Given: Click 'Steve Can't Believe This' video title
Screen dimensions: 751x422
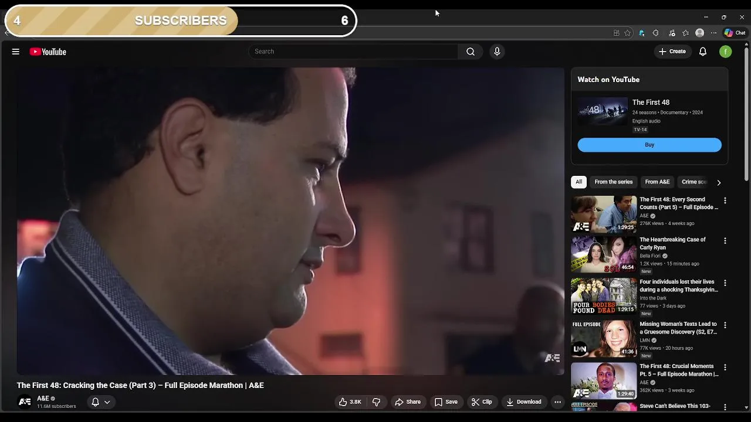Looking at the screenshot, I should (675, 406).
